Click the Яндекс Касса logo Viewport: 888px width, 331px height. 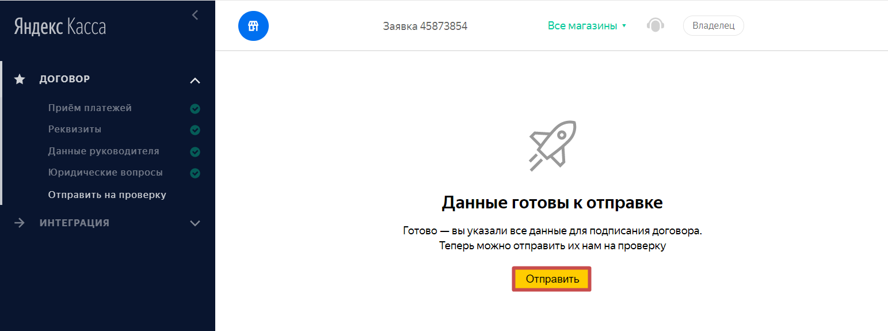[60, 26]
